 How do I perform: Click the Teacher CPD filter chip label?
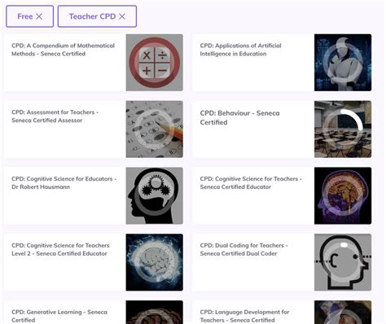(x=92, y=16)
